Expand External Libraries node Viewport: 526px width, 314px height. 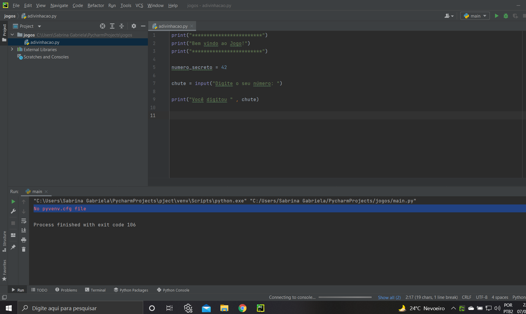click(12, 49)
